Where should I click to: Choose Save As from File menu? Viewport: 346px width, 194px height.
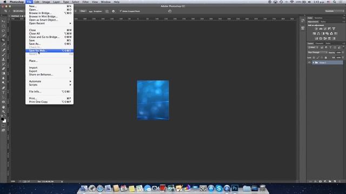tap(49, 44)
